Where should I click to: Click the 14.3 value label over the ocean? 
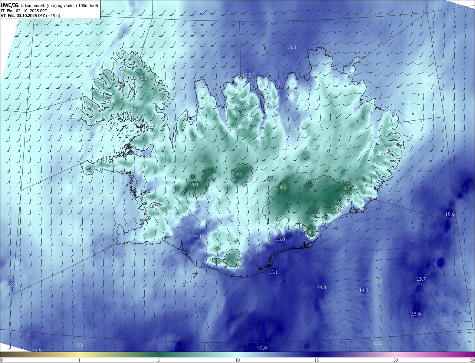pos(364,290)
